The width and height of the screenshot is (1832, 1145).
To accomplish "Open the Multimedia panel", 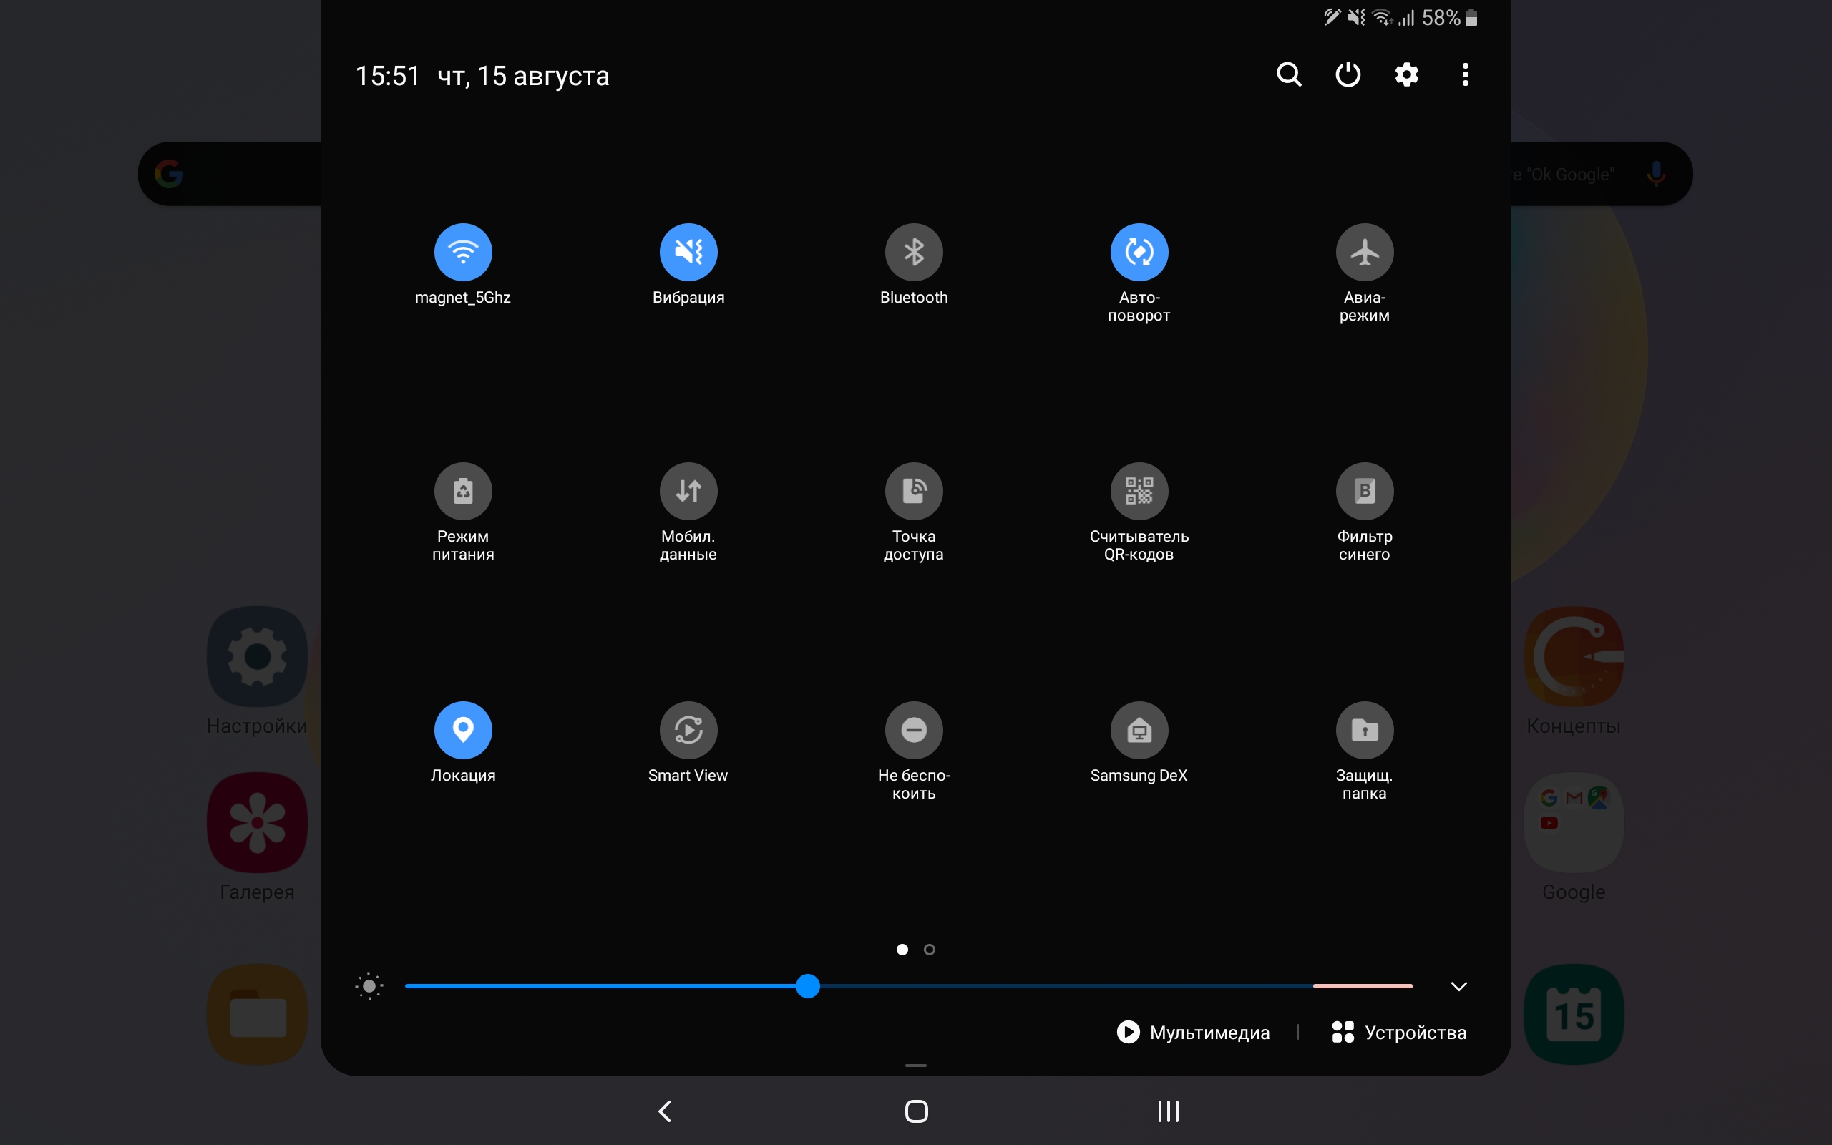I will pos(1193,1032).
